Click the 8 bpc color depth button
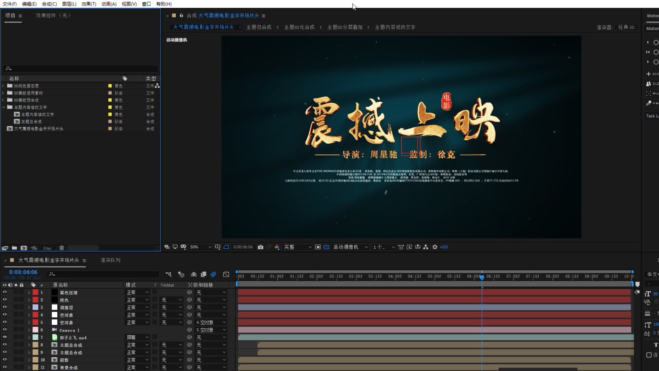 pos(47,248)
